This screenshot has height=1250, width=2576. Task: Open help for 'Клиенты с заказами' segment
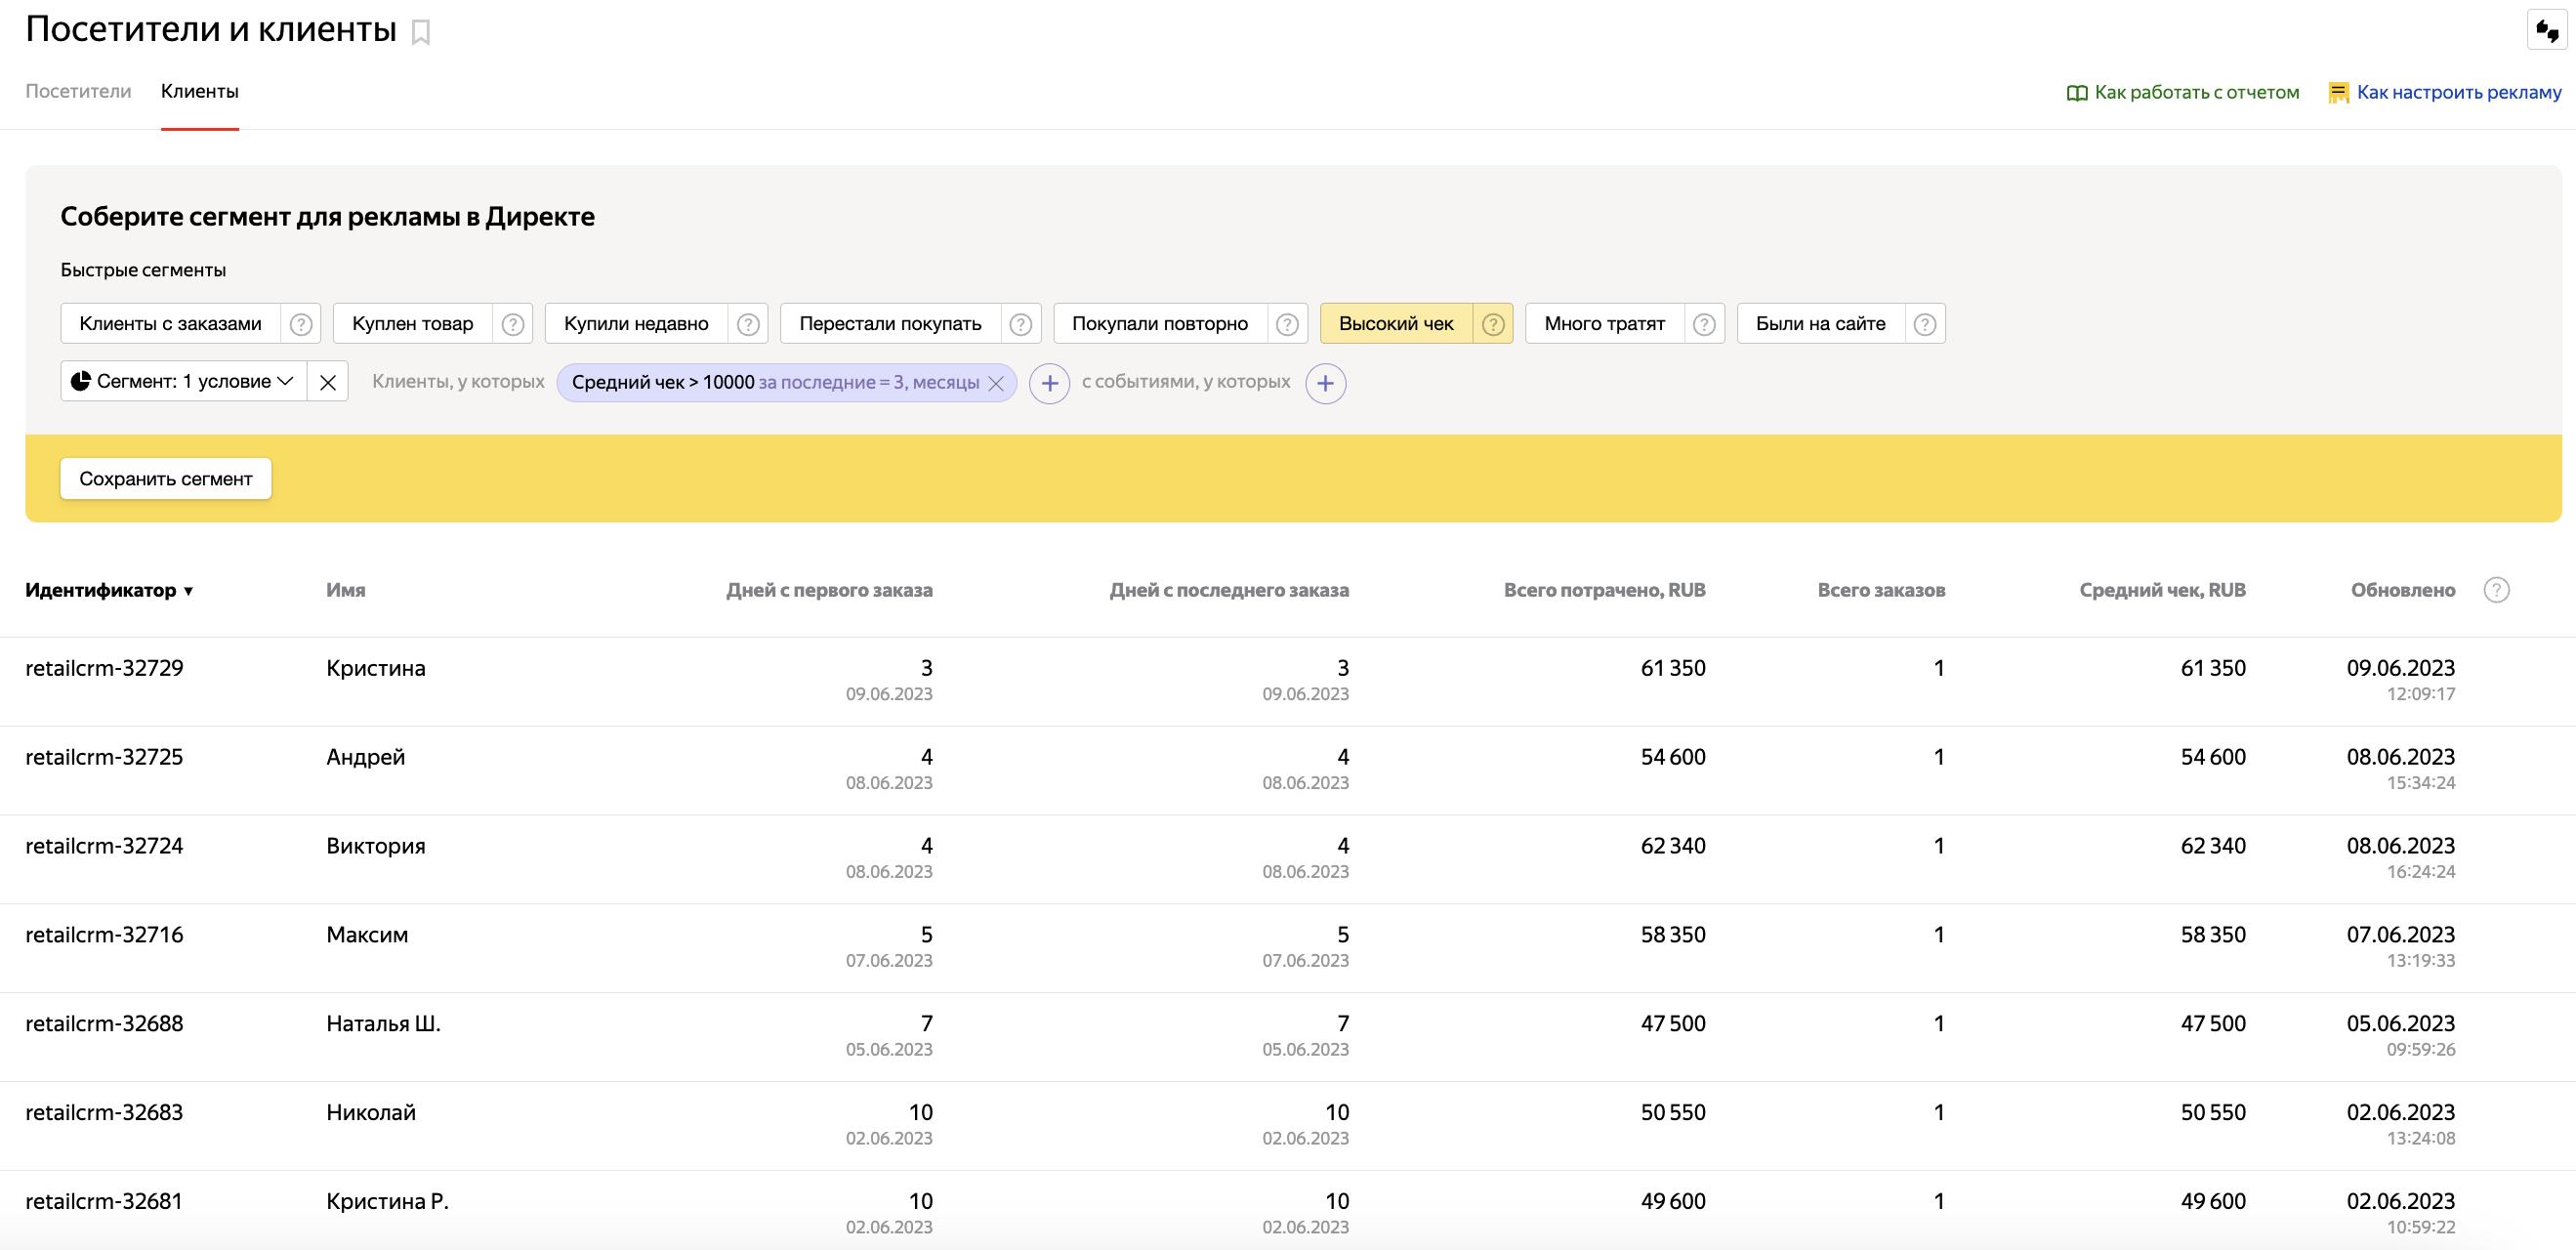[300, 324]
